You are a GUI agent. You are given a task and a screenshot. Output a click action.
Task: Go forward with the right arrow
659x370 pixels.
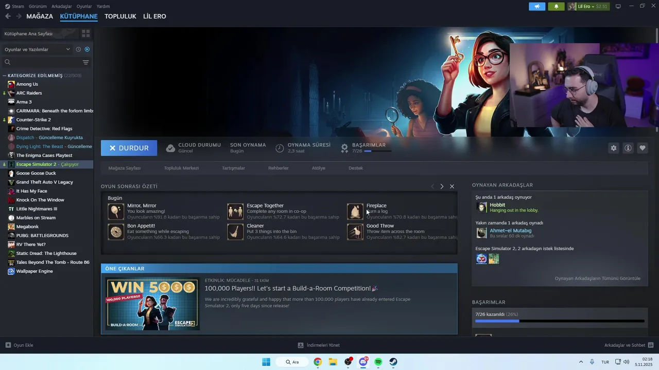click(19, 16)
